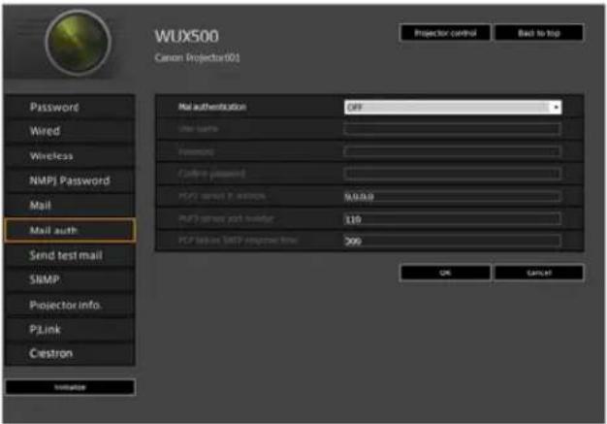Click the POP3 server port number field
This screenshot has width=607, height=424.
tap(452, 219)
